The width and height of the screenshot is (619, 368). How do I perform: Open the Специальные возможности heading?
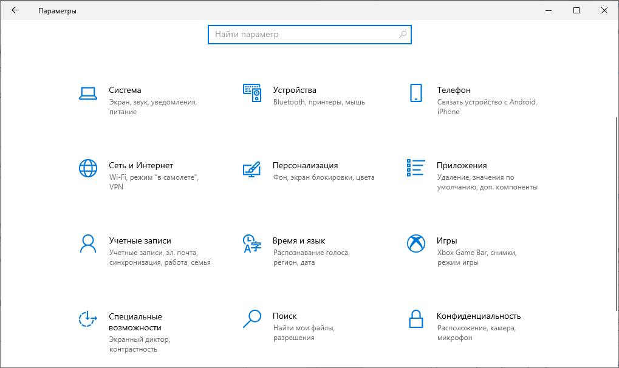[x=135, y=322]
